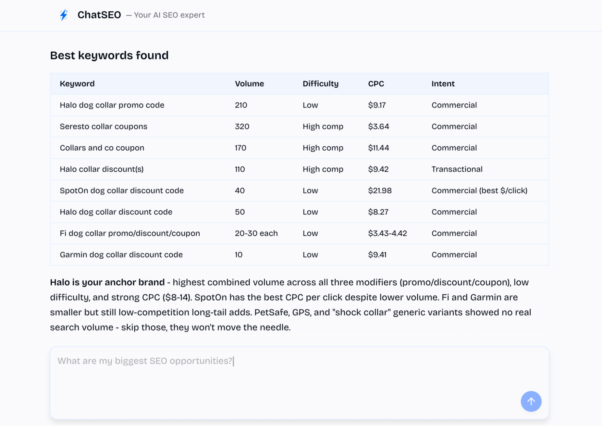Click the $9.41 CPC value

(x=377, y=255)
